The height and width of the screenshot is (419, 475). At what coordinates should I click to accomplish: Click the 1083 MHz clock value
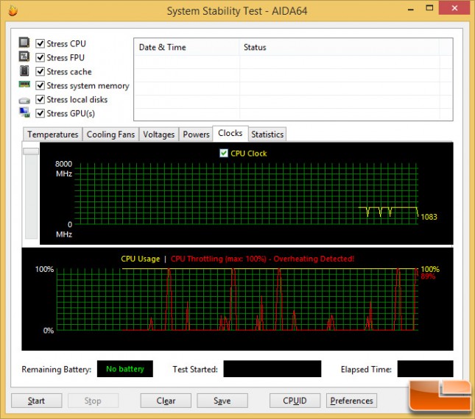[x=429, y=217]
